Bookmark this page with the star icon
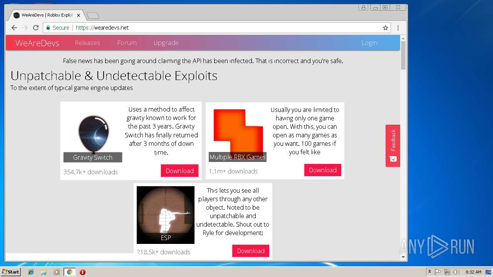493x277 pixels. click(x=385, y=28)
